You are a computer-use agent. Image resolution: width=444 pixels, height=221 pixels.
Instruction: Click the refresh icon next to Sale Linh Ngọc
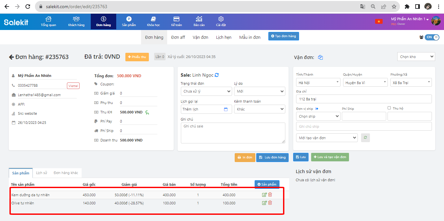(x=217, y=75)
